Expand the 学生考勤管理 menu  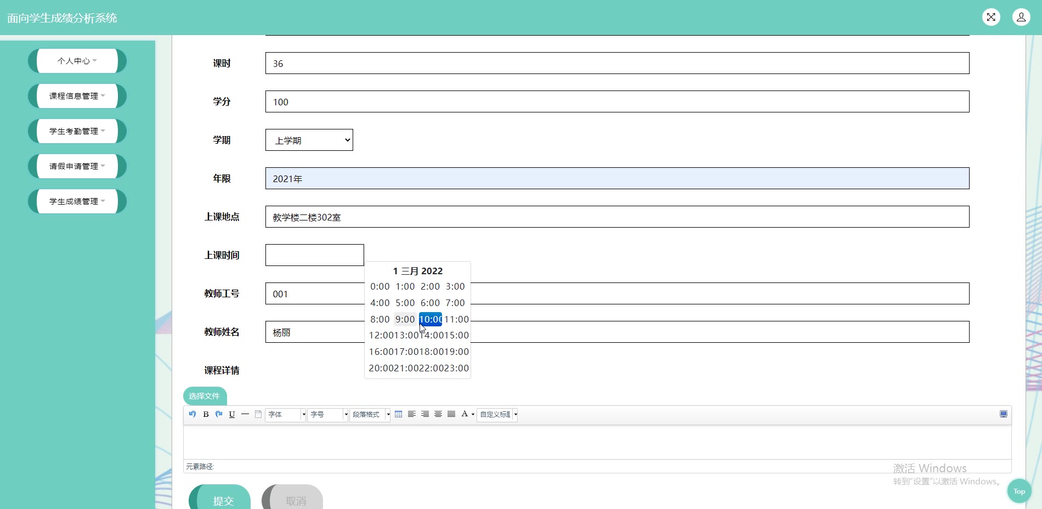coord(77,131)
